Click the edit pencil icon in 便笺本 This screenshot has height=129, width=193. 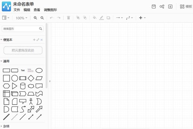click(x=38, y=39)
